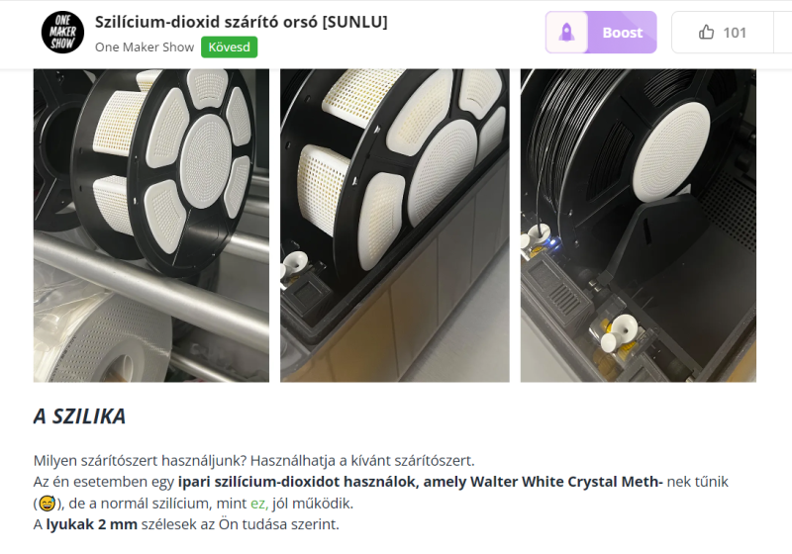Follow the author with the Kövesd button

[230, 46]
